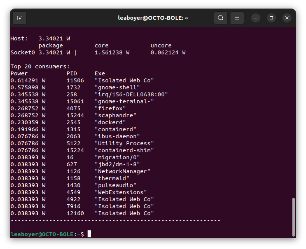Minimize the terminal window

(x=256, y=18)
